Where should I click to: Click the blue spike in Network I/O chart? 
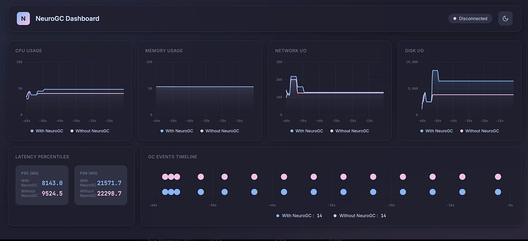(293, 77)
